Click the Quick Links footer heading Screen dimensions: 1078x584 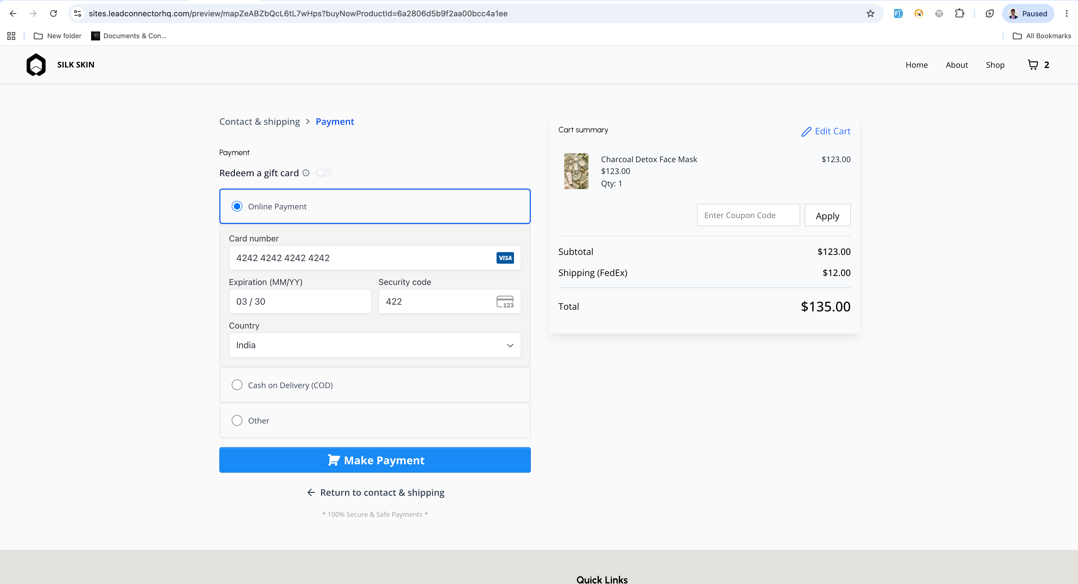pos(602,580)
